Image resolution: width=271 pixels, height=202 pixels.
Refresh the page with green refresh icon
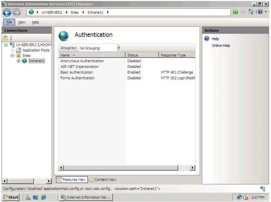(x=235, y=12)
